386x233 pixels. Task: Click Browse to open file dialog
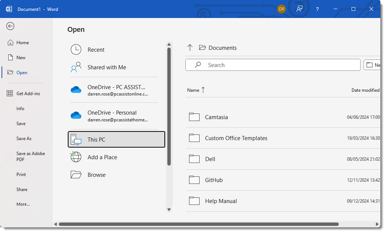click(x=116, y=175)
